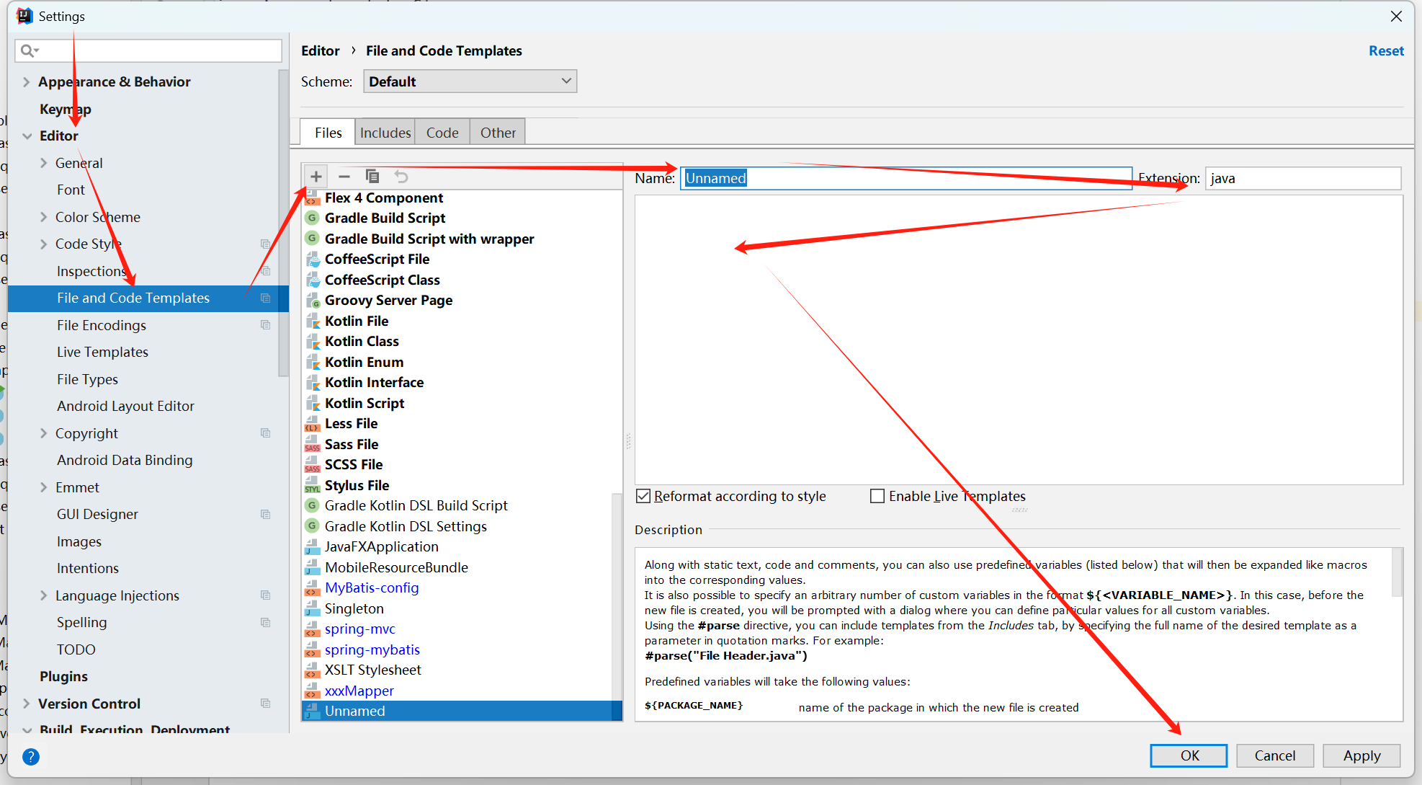Screen dimensions: 1422x785
Task: Click the description panel scrollbar
Action: pos(1397,573)
